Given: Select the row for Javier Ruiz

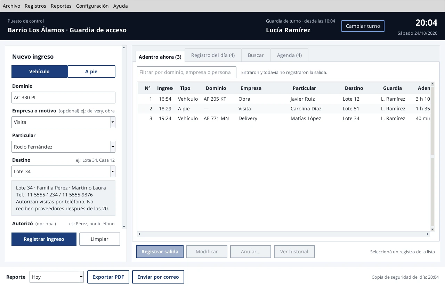Looking at the screenshot, I should pyautogui.click(x=284, y=99).
